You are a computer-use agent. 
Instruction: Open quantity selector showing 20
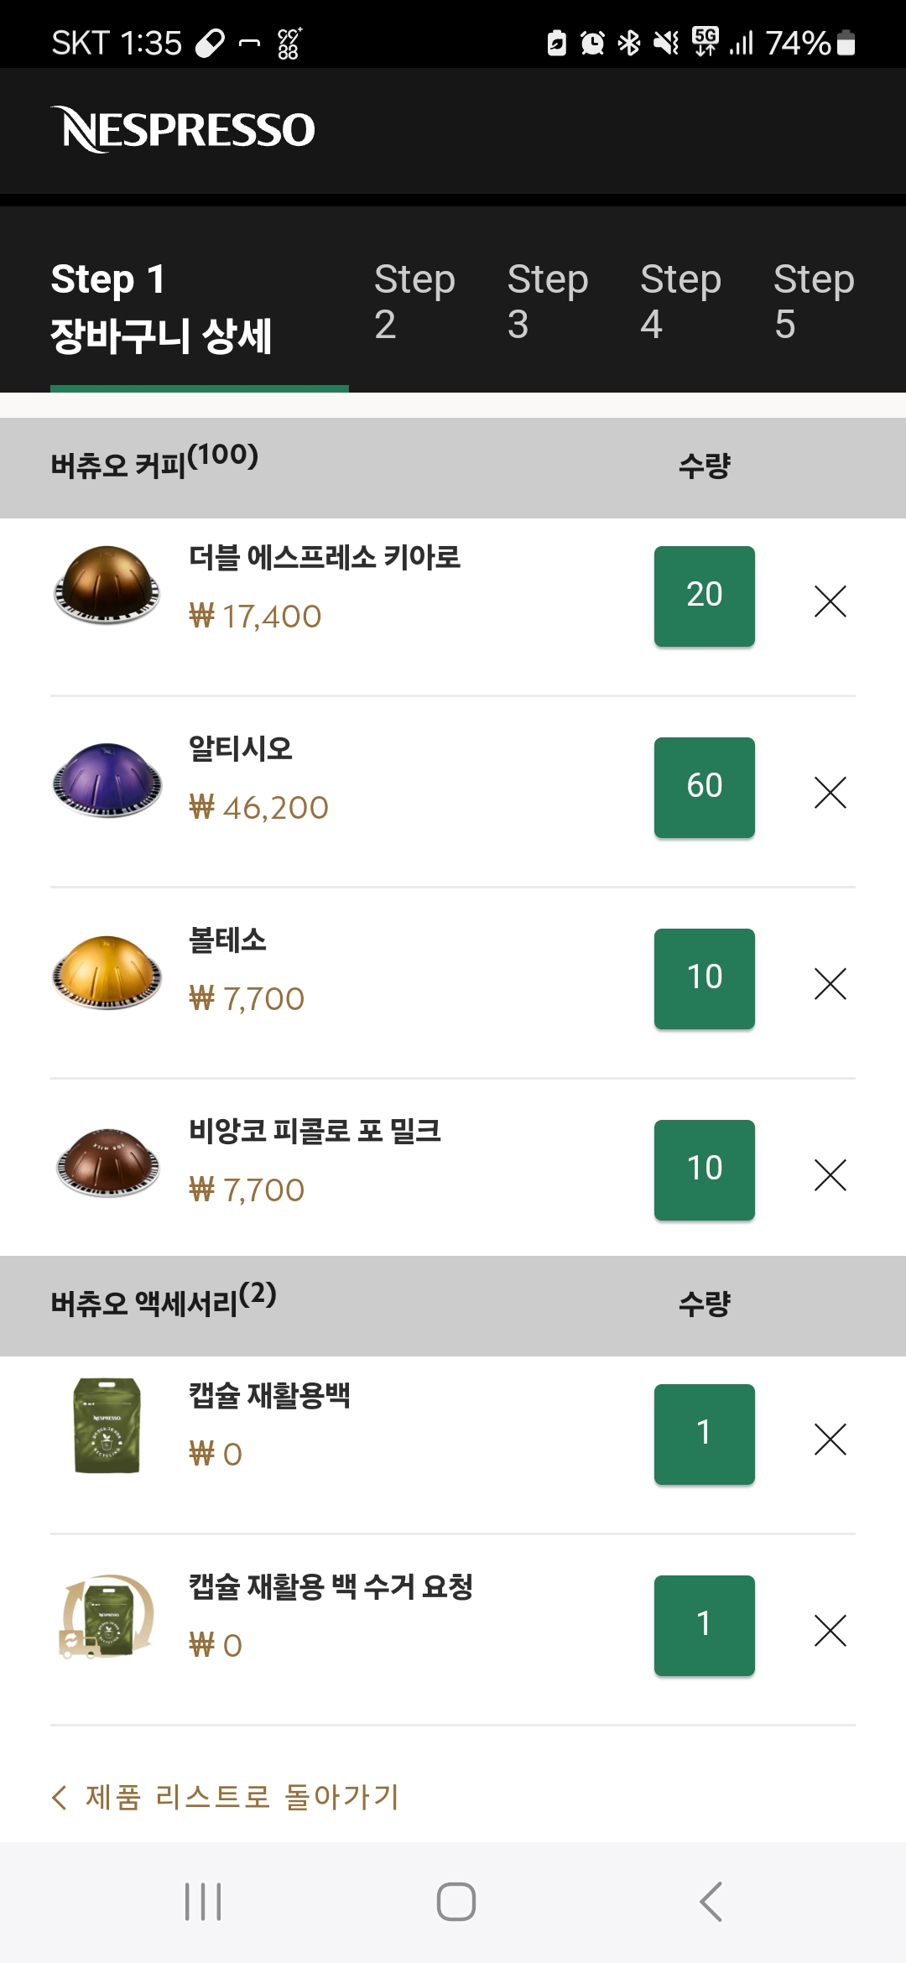[704, 596]
